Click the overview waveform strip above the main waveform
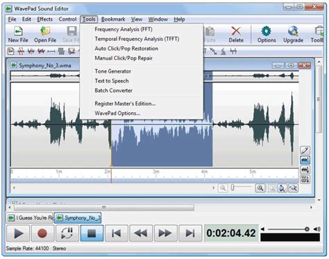This screenshot has height=259, width=329. pos(154,75)
